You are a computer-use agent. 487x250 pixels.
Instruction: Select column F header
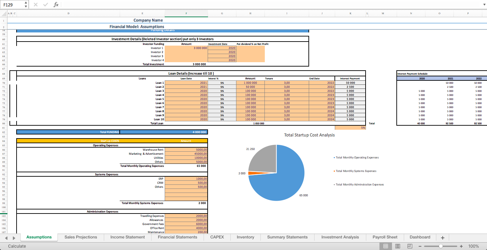pos(186,14)
